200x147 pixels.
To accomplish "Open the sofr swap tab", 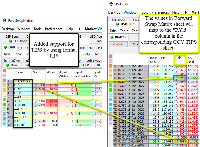I will pyautogui.click(x=93, y=61).
